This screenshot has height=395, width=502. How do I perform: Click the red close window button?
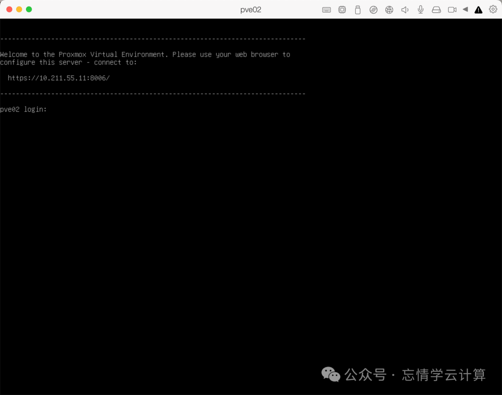click(9, 9)
